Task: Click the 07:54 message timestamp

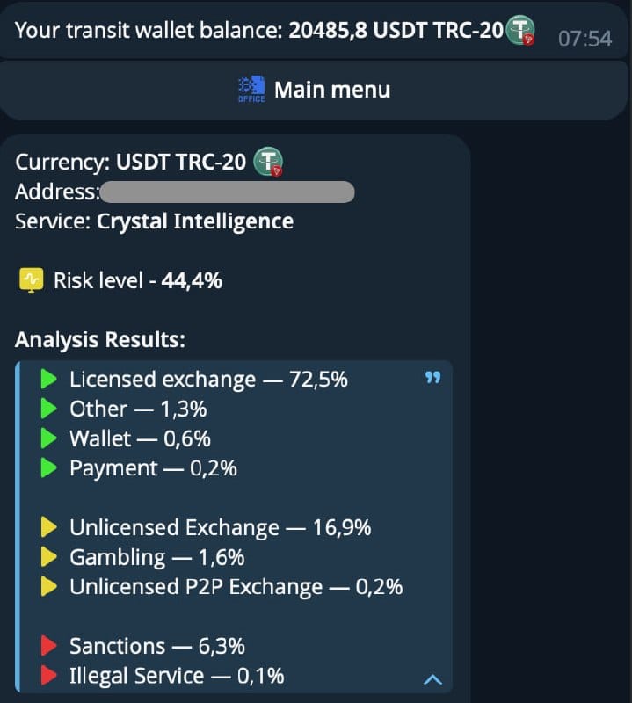Action: click(585, 39)
